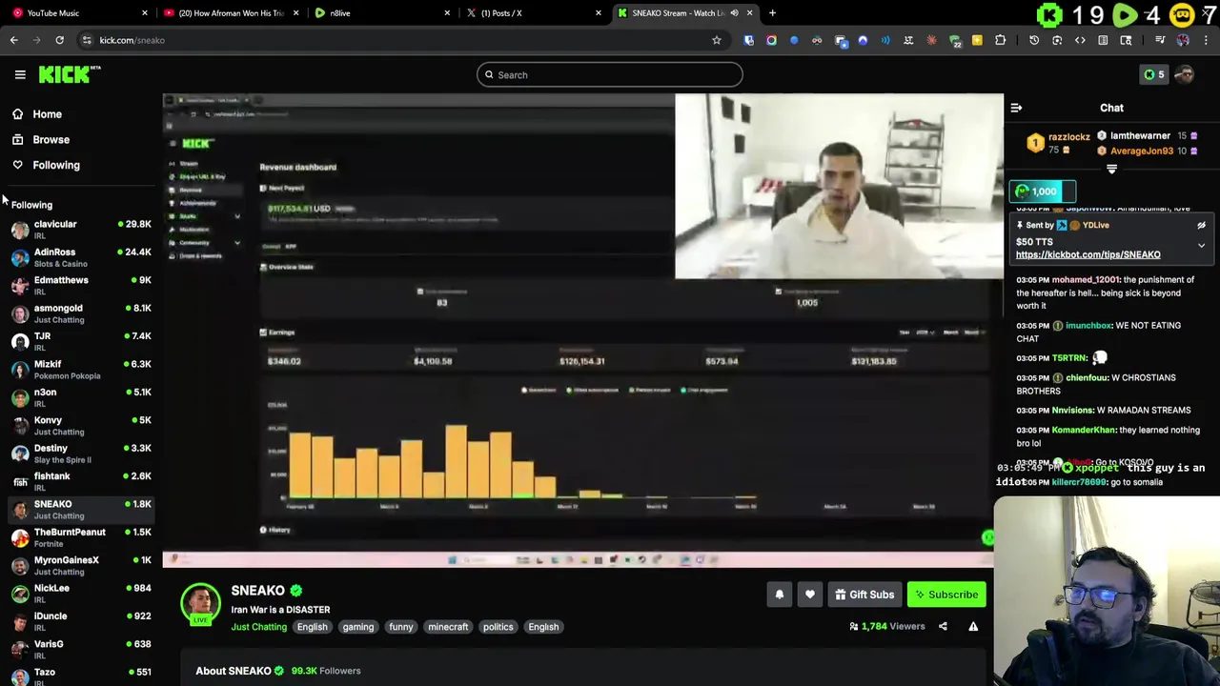Viewport: 1220px width, 686px height.
Task: Open Mizkif channel in sidebar
Action: point(81,369)
